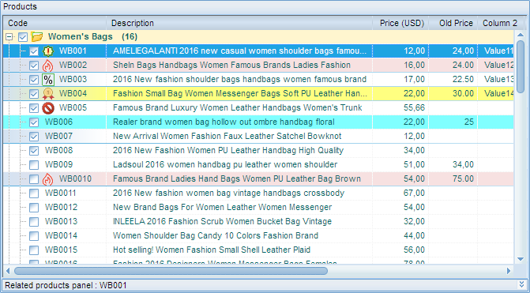Select the Fashion Small Bag Women Messenger row
The image size is (530, 293).
[258, 94]
